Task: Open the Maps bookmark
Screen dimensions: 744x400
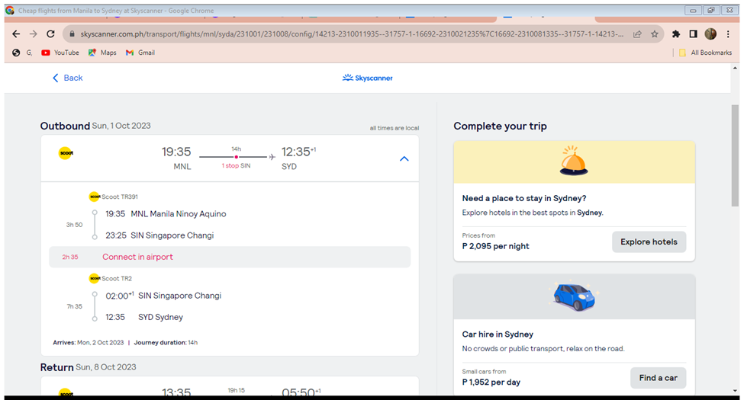Action: click(x=102, y=53)
